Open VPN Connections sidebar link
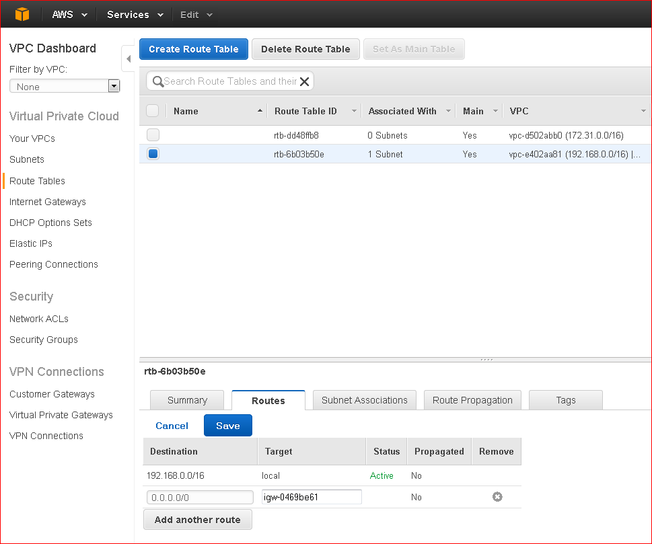 46,436
